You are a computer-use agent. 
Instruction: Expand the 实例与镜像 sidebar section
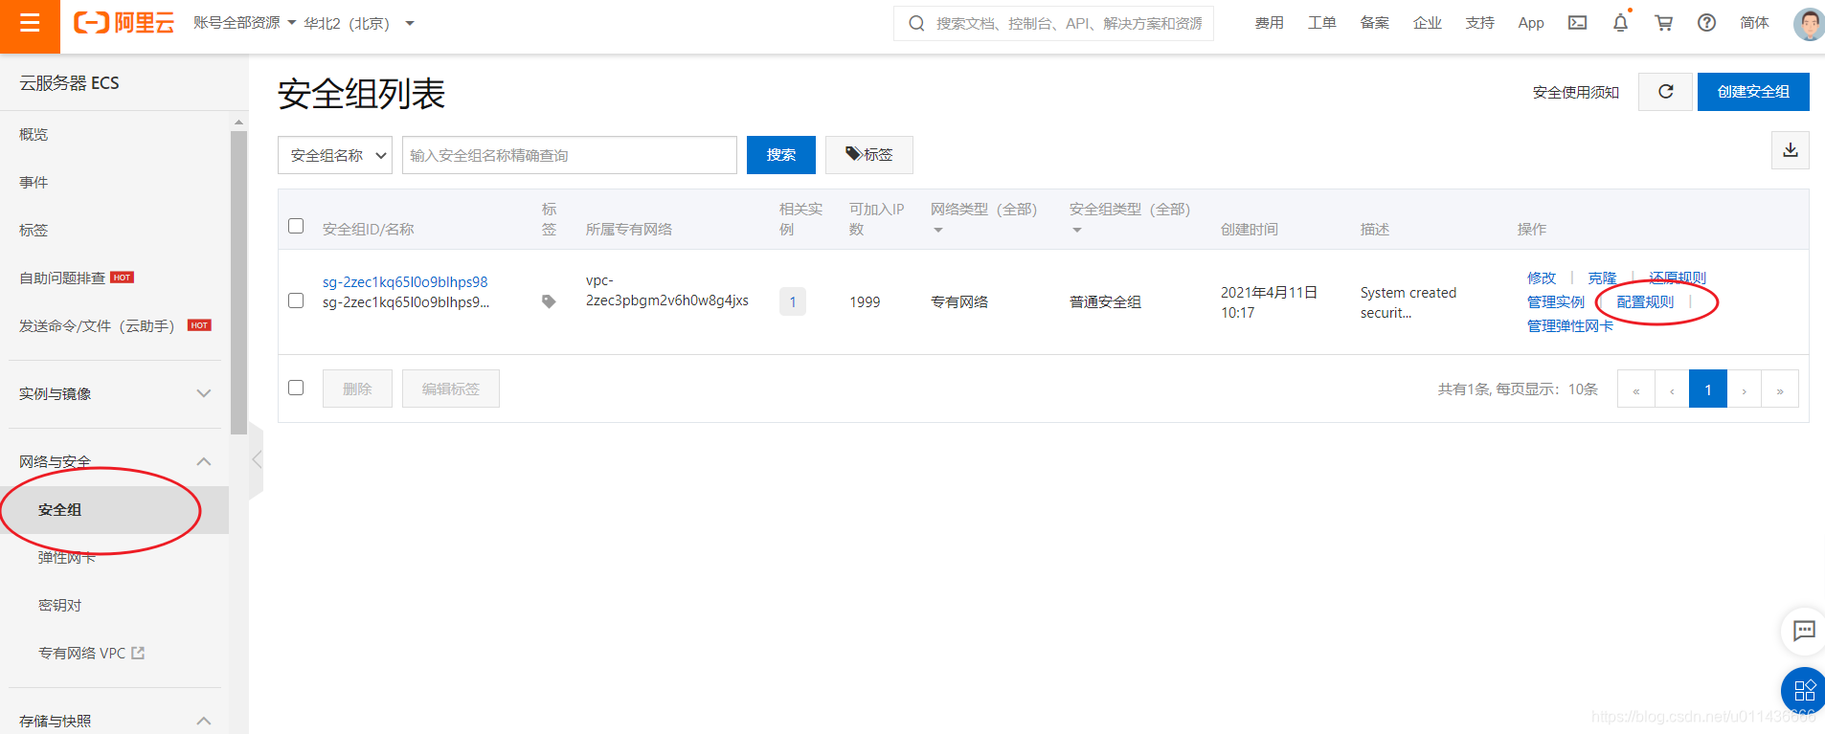[x=115, y=393]
